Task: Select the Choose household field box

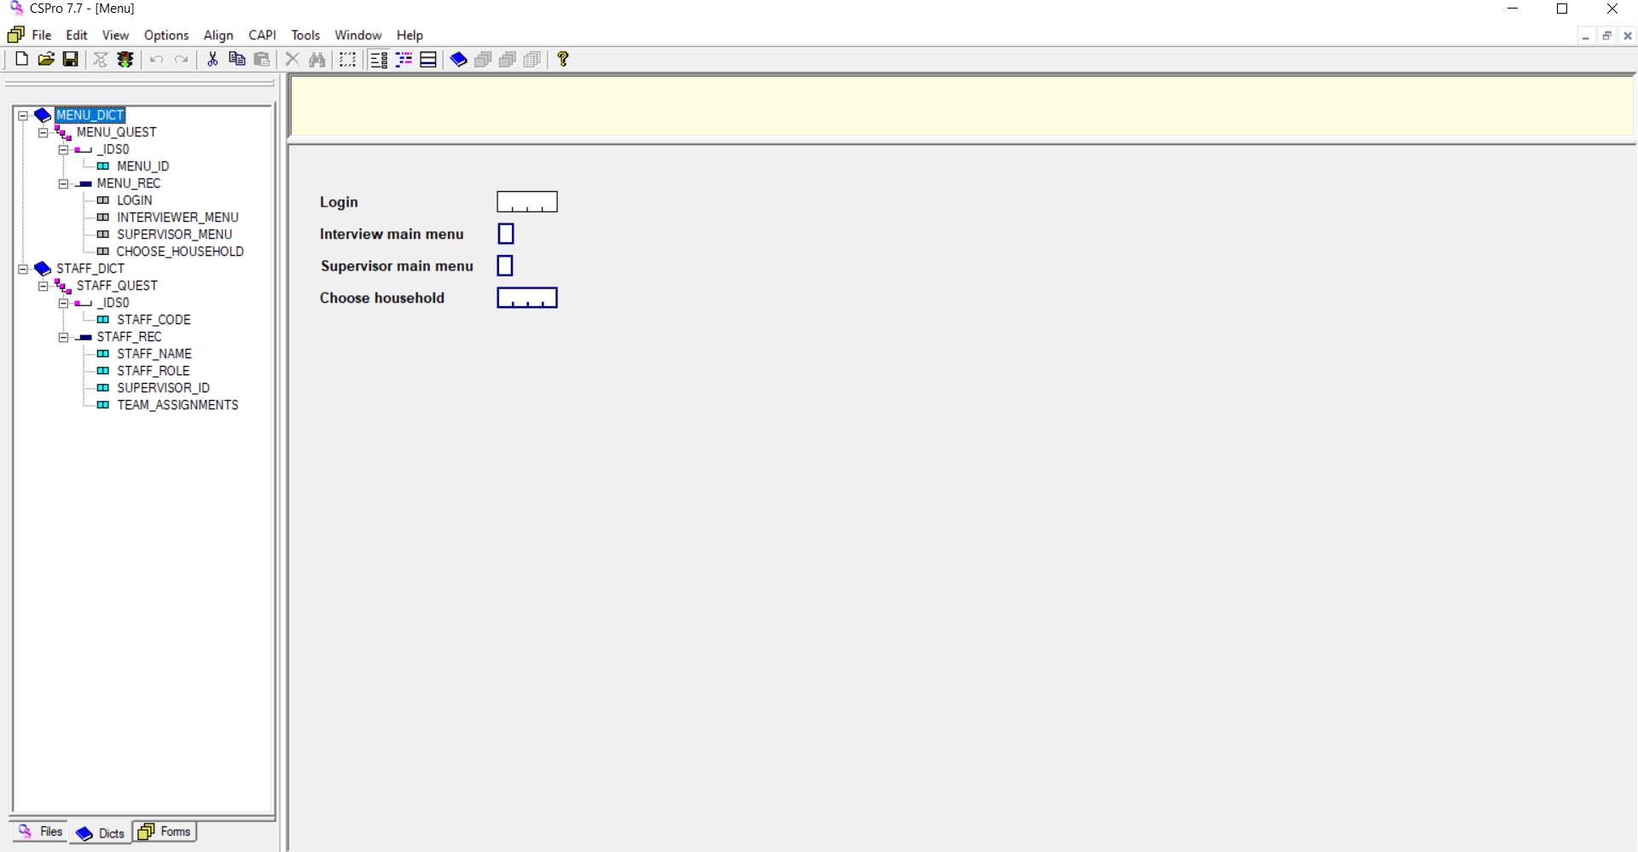Action: [x=527, y=298]
